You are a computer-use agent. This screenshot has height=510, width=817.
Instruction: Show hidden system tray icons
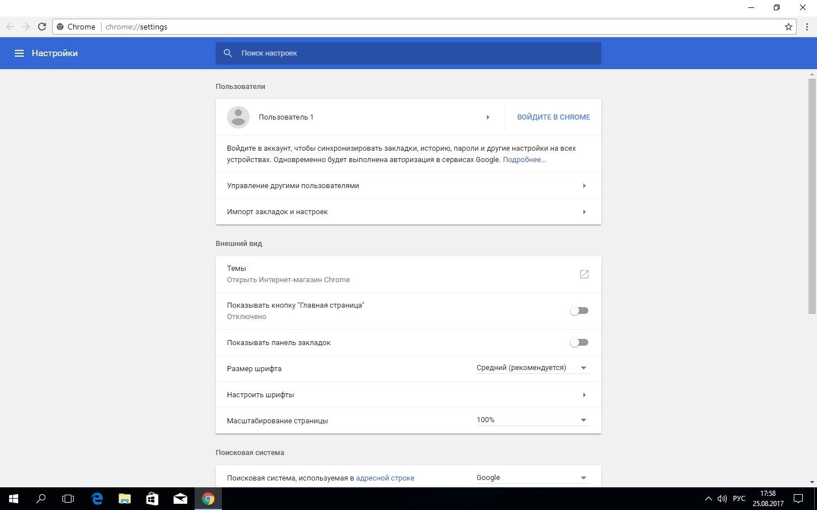coord(708,499)
